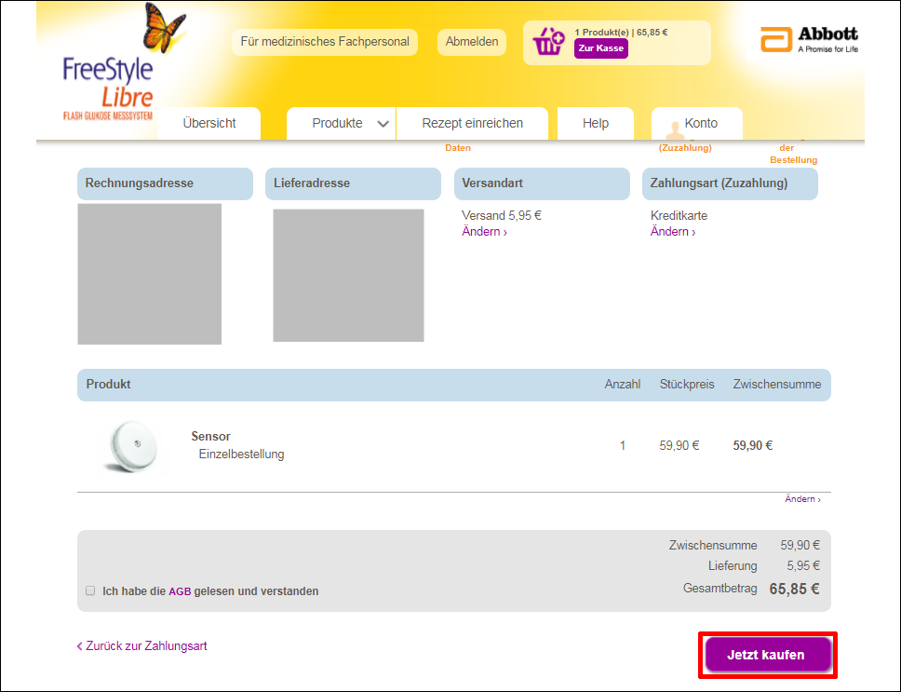The height and width of the screenshot is (692, 901).
Task: Click the Jetzt kaufen button
Action: 768,655
